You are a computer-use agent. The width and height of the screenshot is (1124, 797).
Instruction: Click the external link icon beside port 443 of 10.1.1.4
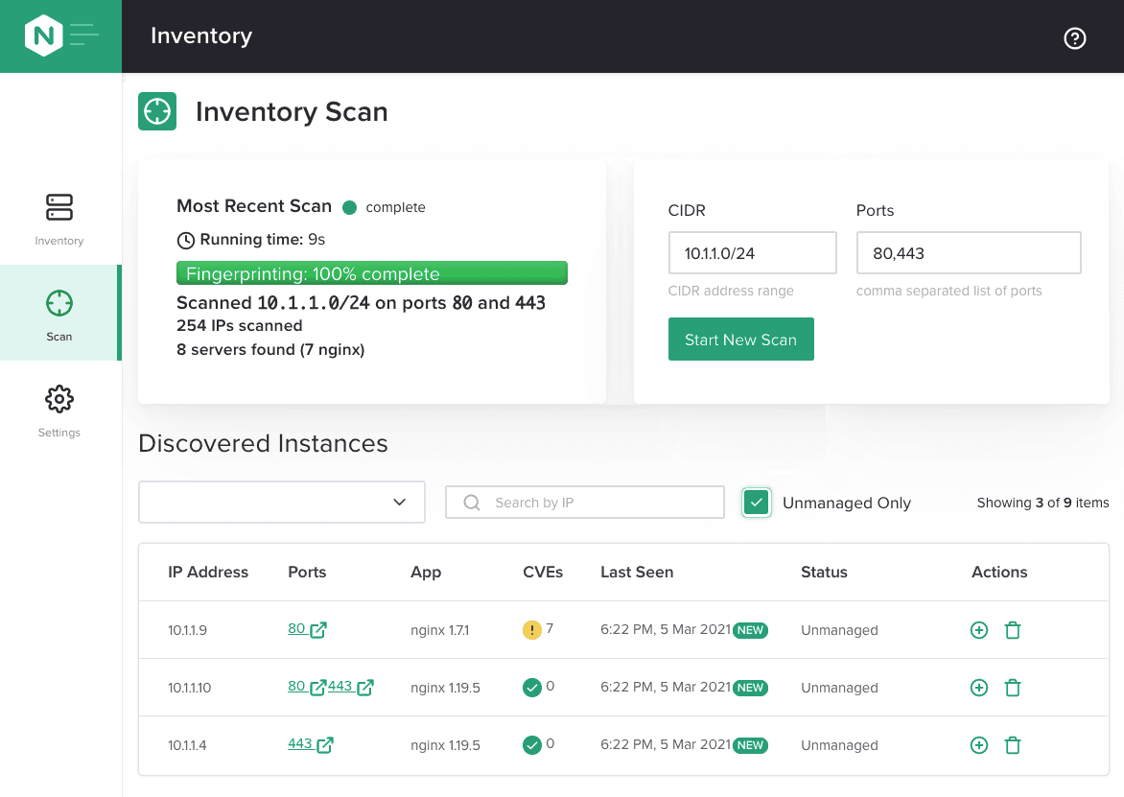tap(326, 745)
